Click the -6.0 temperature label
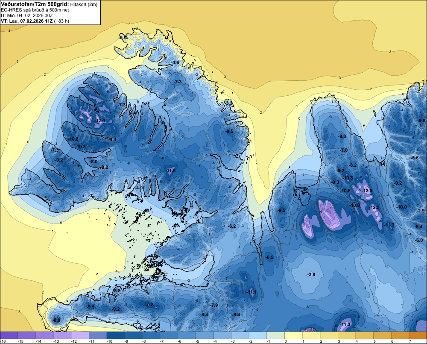Image resolution: width=427 pixels, height=344 pixels. (419, 240)
